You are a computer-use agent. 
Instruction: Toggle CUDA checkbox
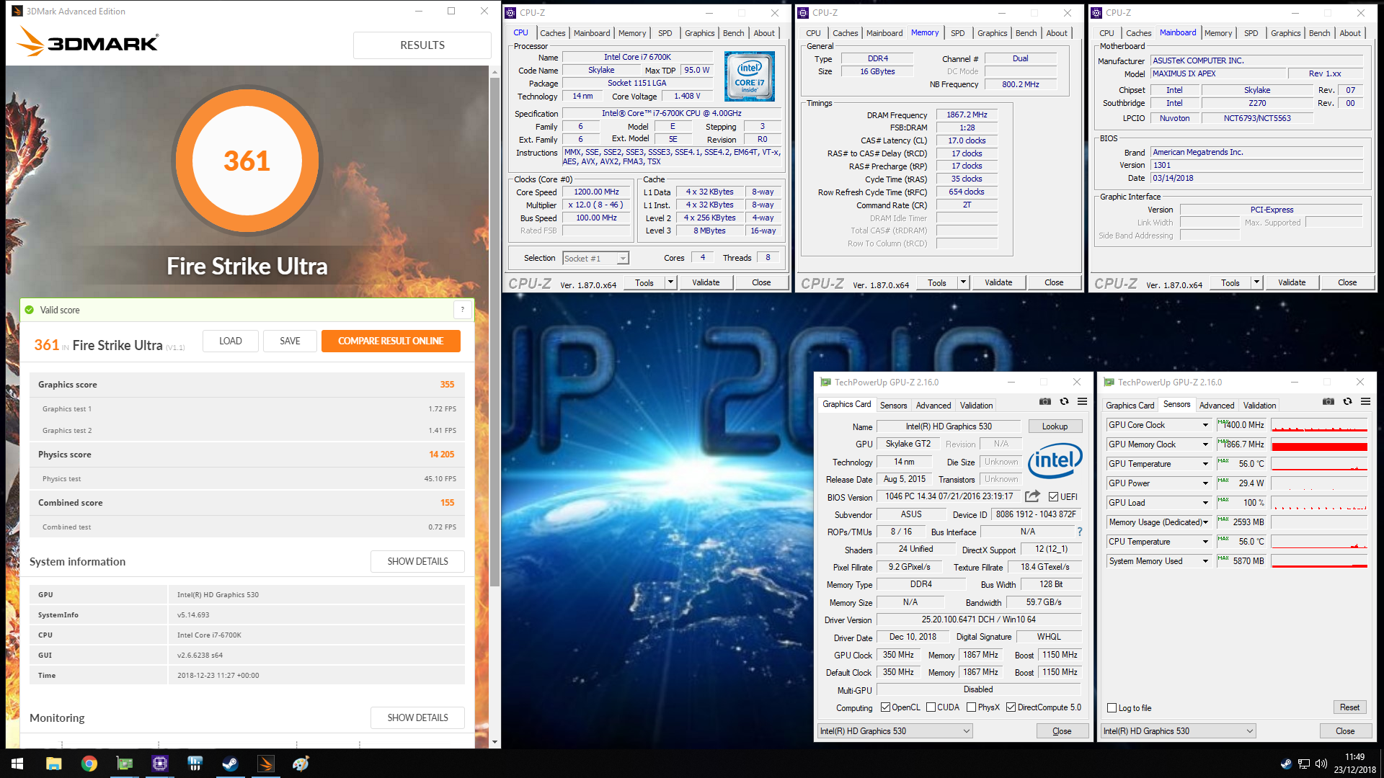(x=931, y=707)
